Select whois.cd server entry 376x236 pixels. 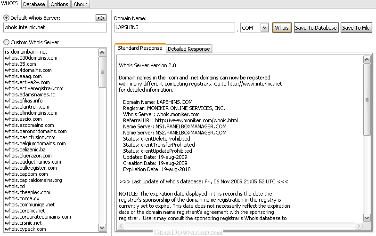(x=15, y=186)
